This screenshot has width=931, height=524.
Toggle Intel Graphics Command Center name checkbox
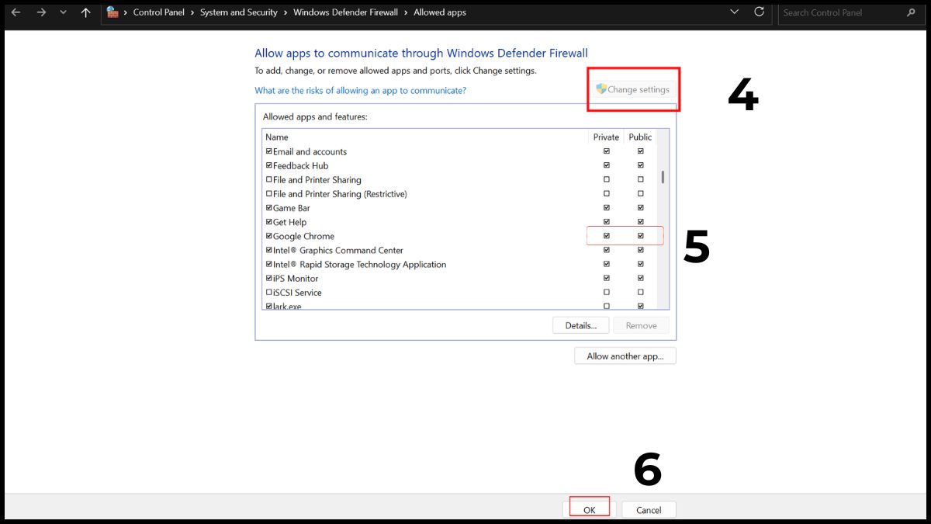coord(269,250)
